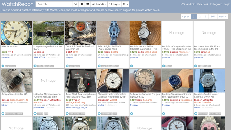Click arrow icon on Breitling Transocean card

[164, 114]
